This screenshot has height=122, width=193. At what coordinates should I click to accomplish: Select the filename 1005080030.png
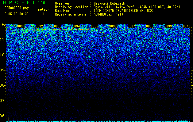point(16,8)
